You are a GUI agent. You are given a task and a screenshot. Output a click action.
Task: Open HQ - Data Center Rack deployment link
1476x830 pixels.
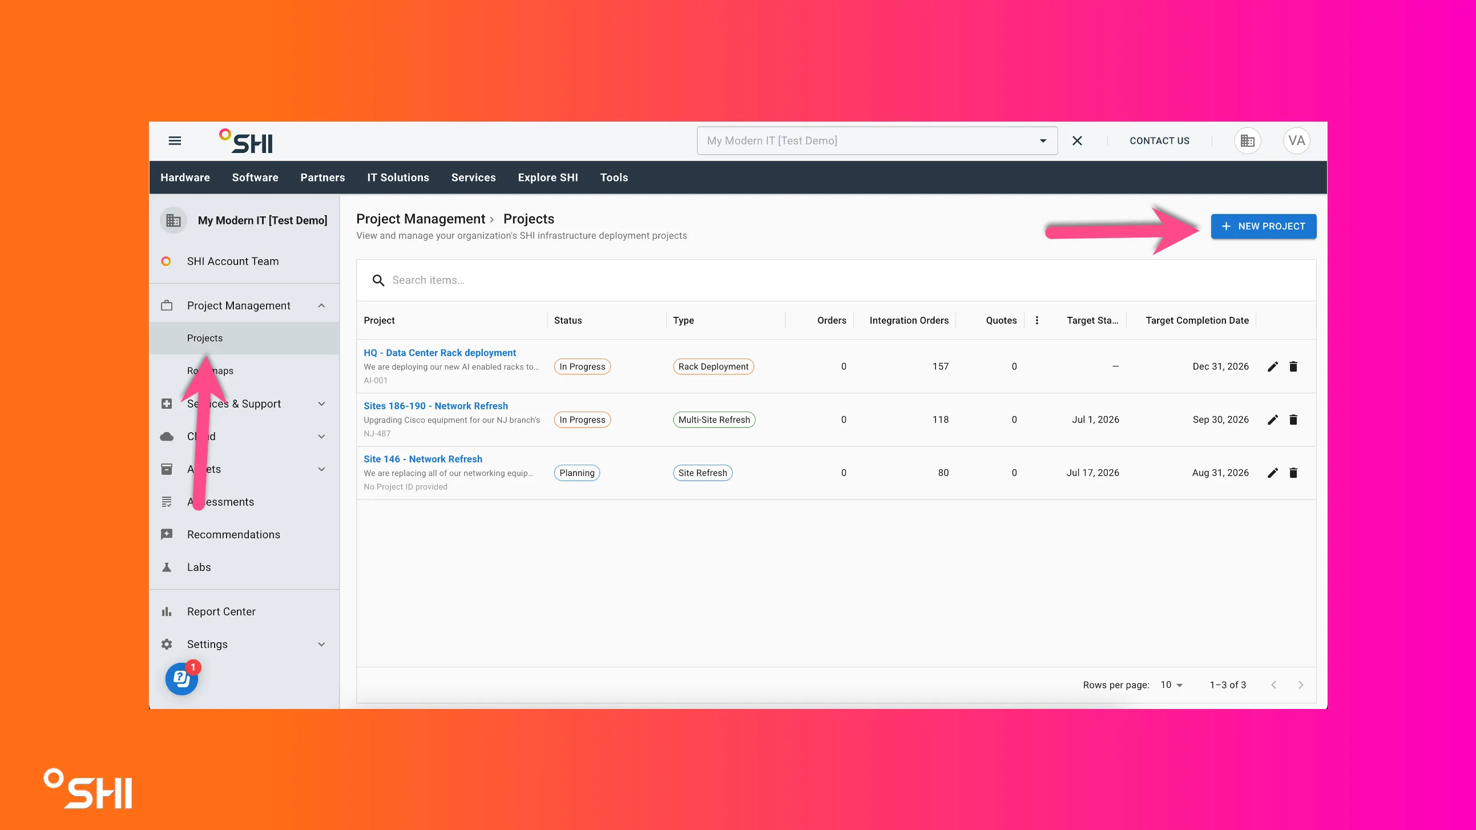click(x=439, y=353)
